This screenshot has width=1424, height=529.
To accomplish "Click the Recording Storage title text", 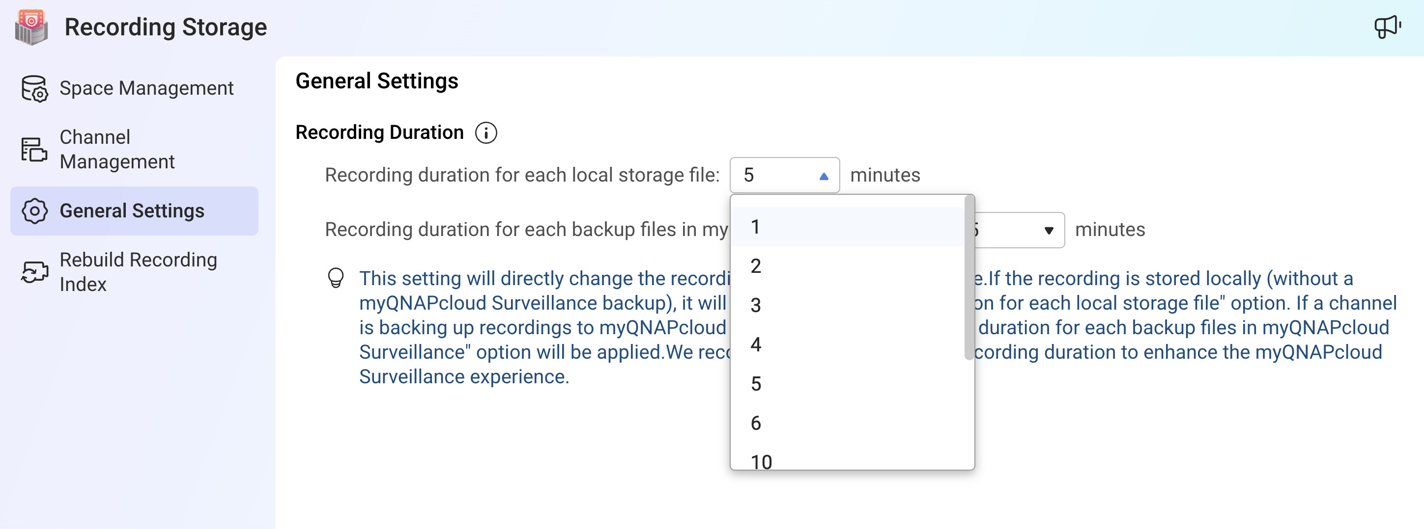I will 165,27.
